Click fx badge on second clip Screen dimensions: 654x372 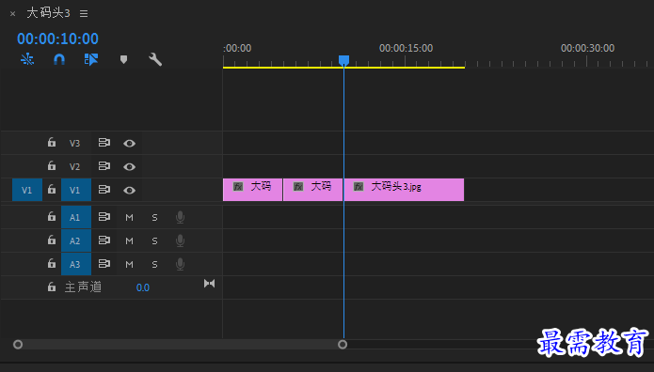pyautogui.click(x=297, y=186)
